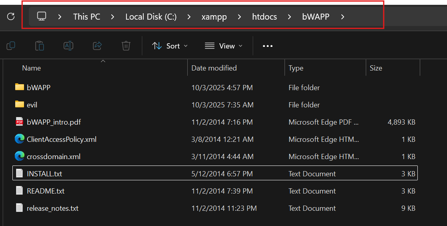This screenshot has height=226, width=447.
Task: Select the README.txt file
Action: coord(45,191)
